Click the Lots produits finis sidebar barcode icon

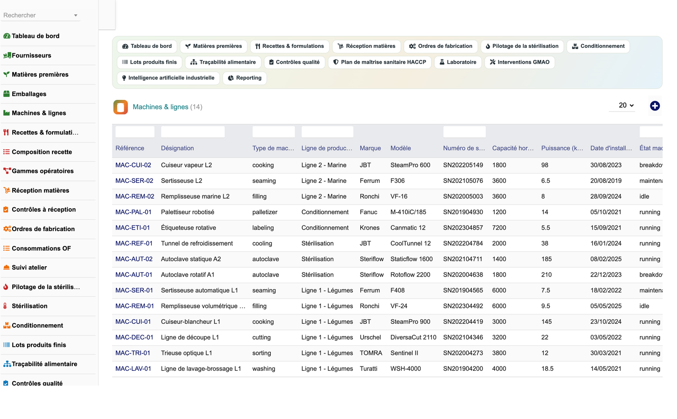[7, 345]
